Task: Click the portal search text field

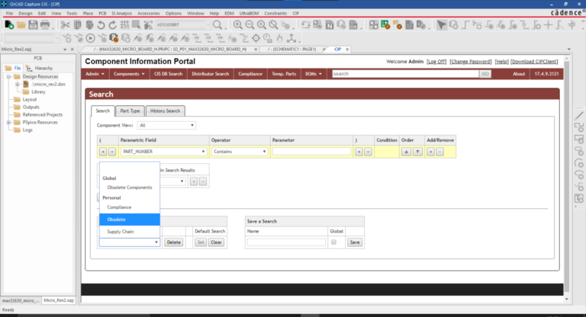Action: pyautogui.click(x=405, y=74)
